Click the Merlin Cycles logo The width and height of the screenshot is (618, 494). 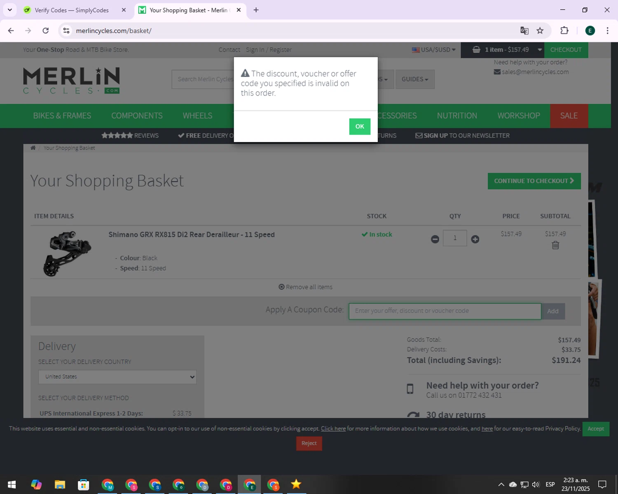71,80
